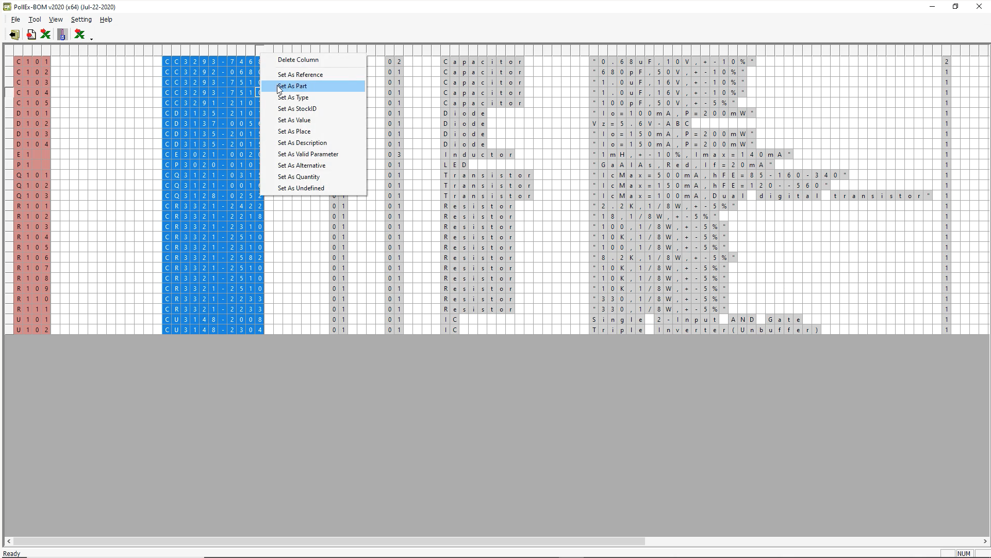
Task: Choose Delete Column from context menu
Action: (x=298, y=60)
